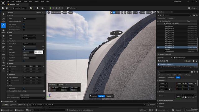Viewport: 199px width, 112px height.
Task: Expand the Start Rotation row
Action: pos(8,66)
